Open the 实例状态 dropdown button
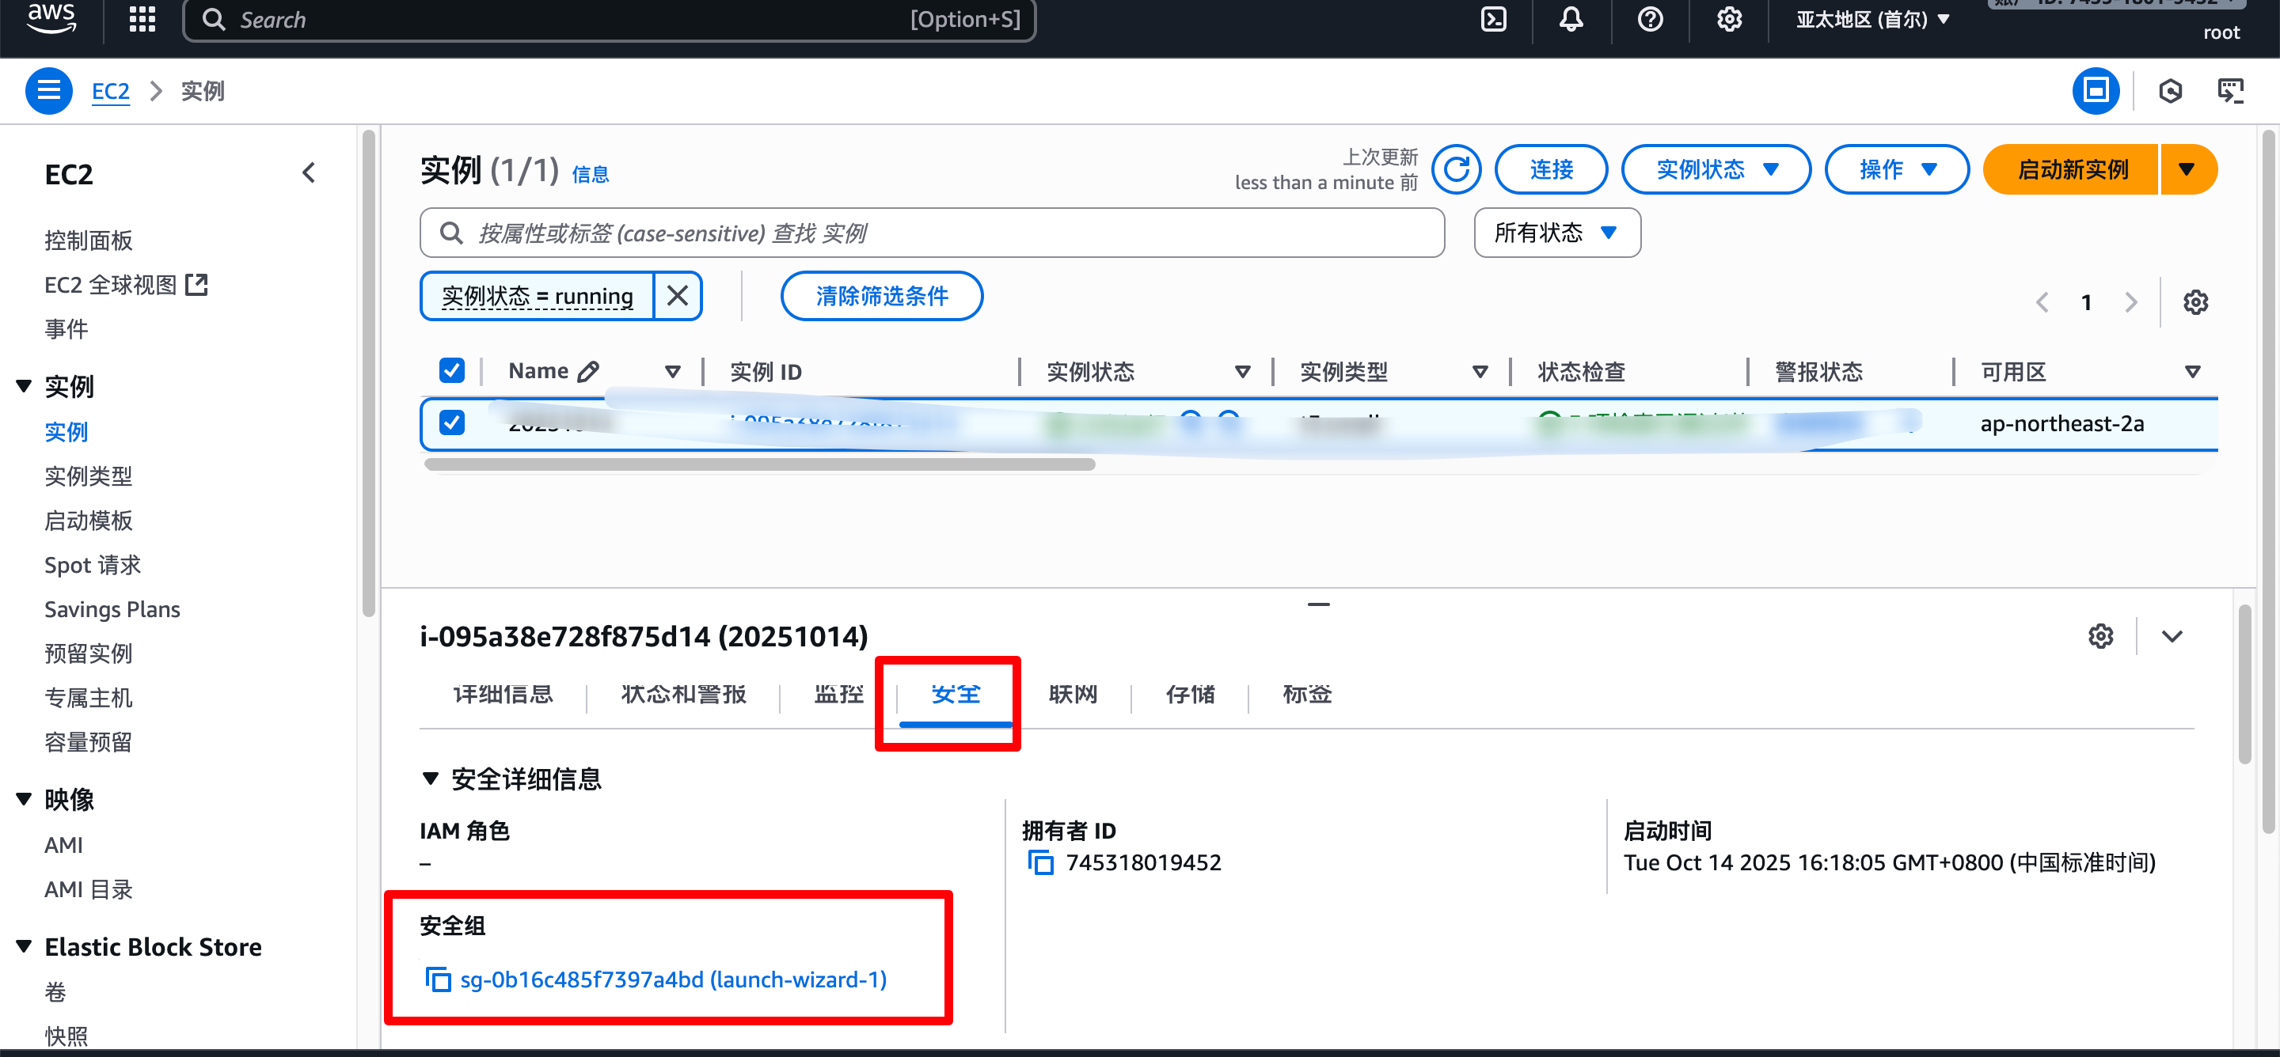Image resolution: width=2280 pixels, height=1057 pixels. [1716, 169]
